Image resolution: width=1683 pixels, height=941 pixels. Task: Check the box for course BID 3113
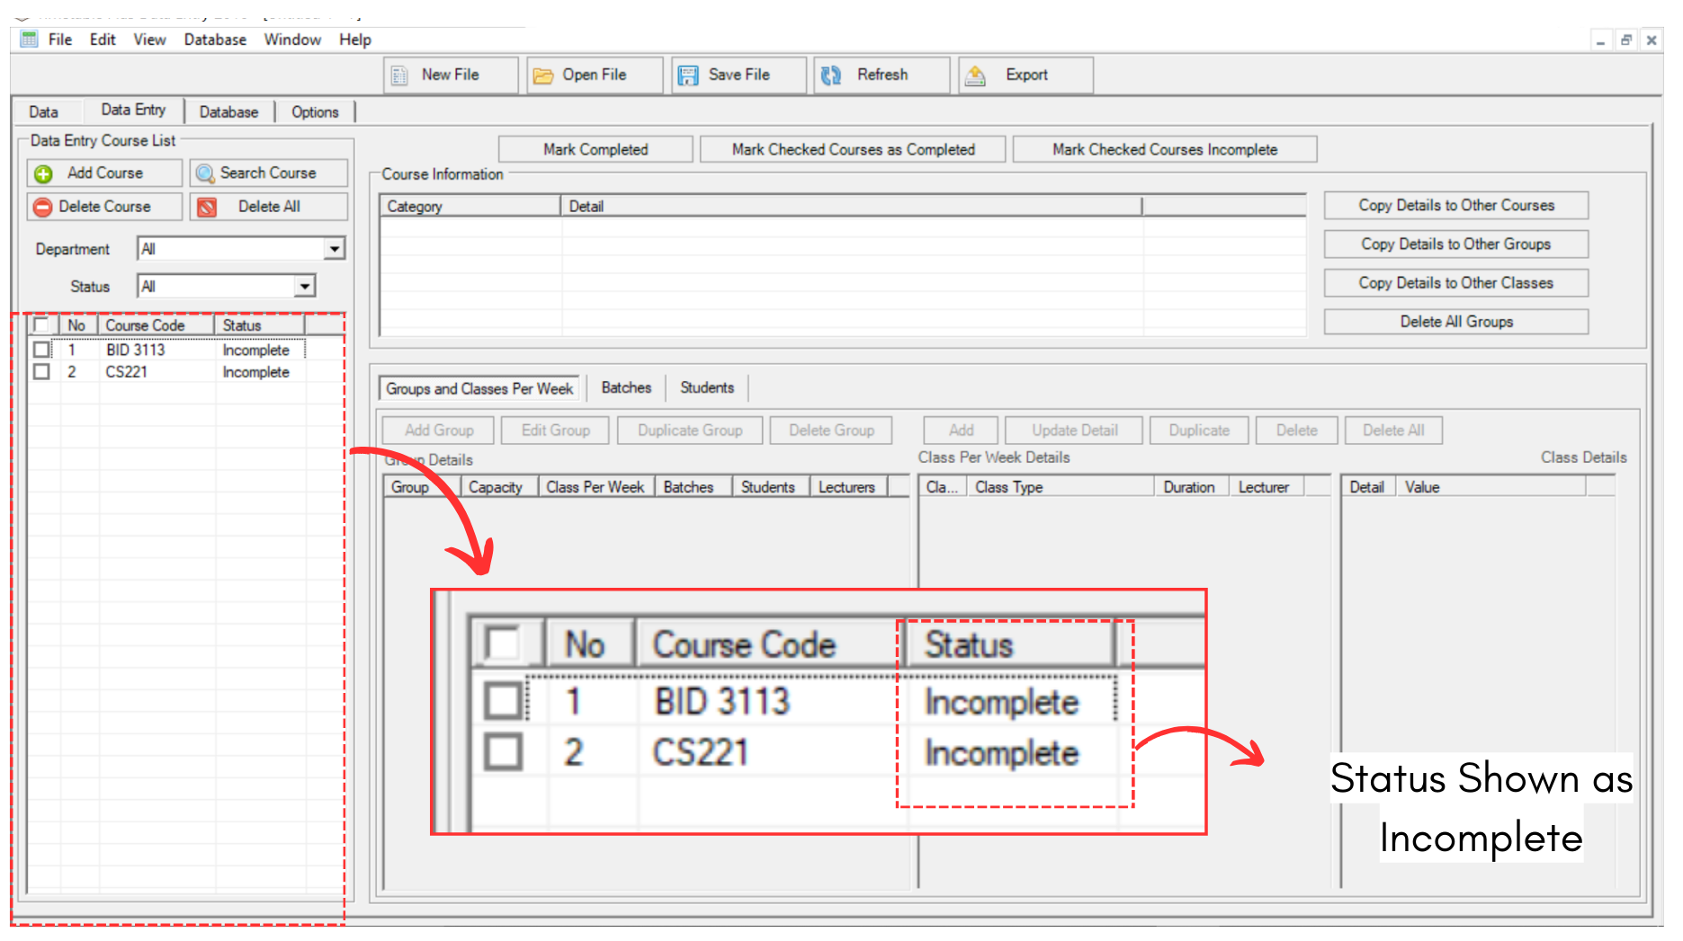click(x=41, y=350)
